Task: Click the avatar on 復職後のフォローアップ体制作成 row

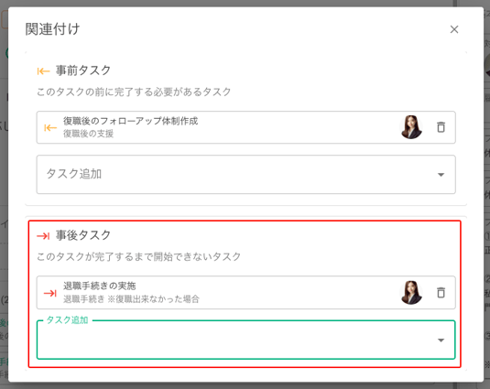Action: (x=411, y=127)
